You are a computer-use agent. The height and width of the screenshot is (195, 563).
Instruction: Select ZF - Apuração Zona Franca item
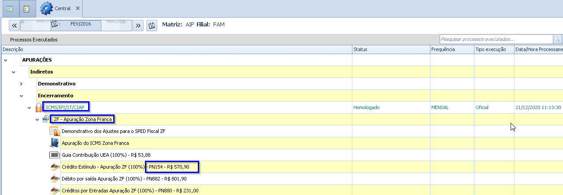83,119
